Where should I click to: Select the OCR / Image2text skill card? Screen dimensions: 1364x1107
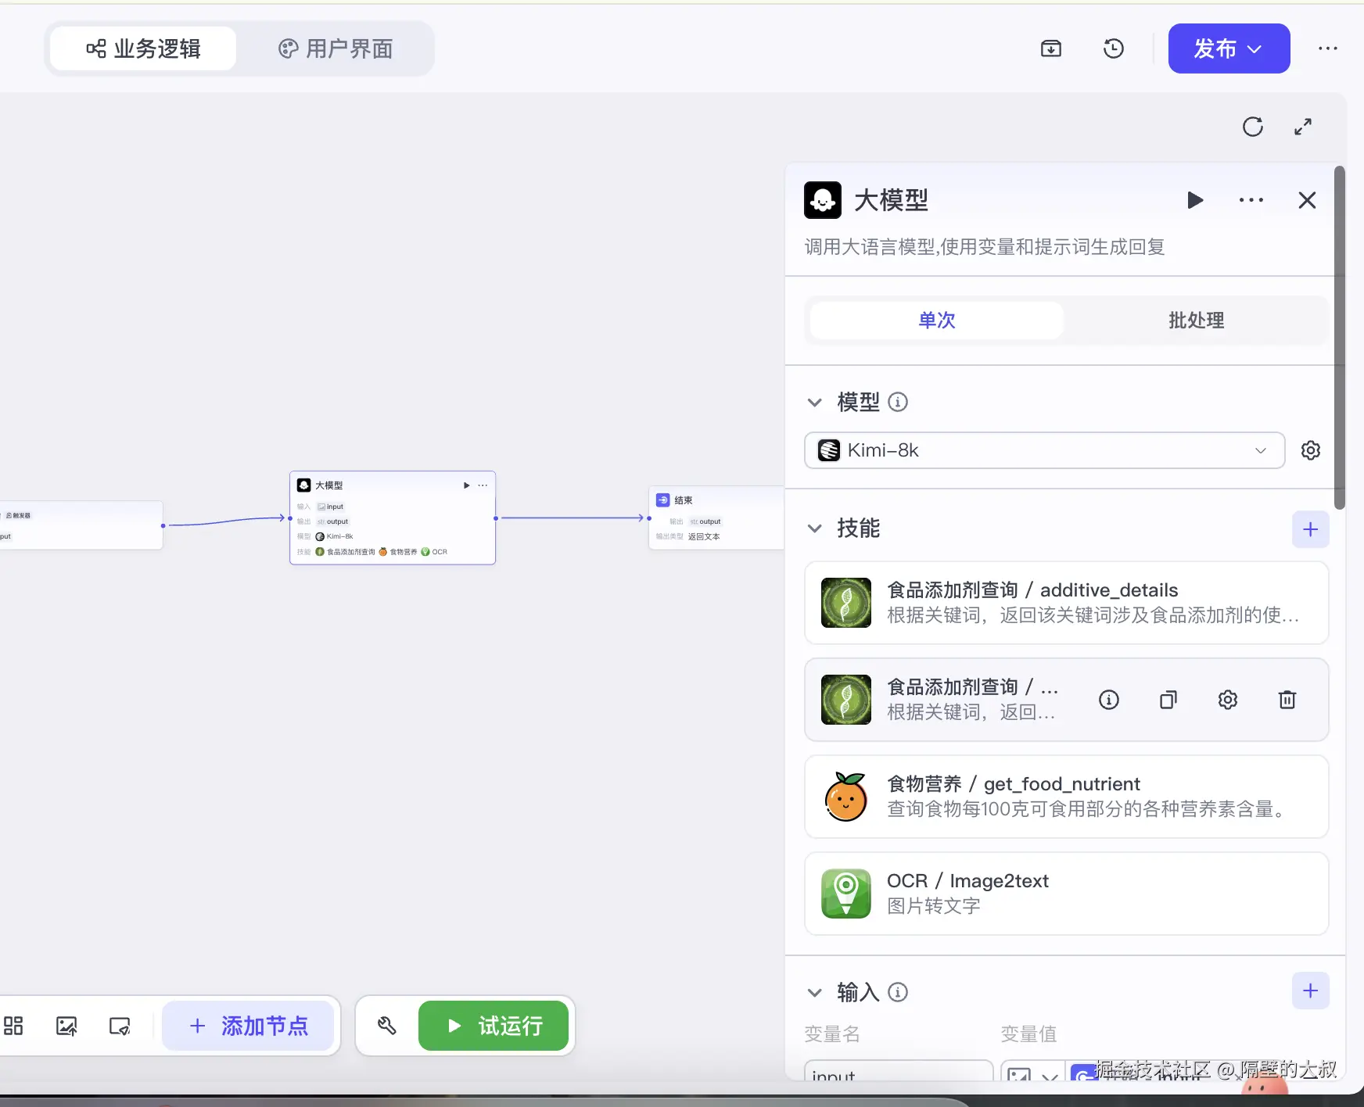[x=1067, y=894]
